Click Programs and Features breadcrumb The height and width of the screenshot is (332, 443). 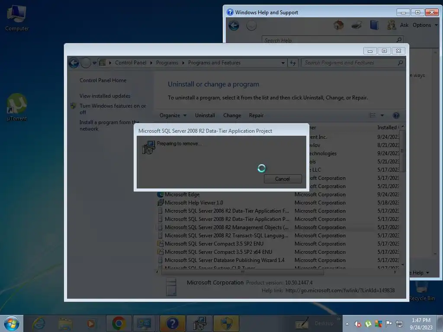point(214,63)
